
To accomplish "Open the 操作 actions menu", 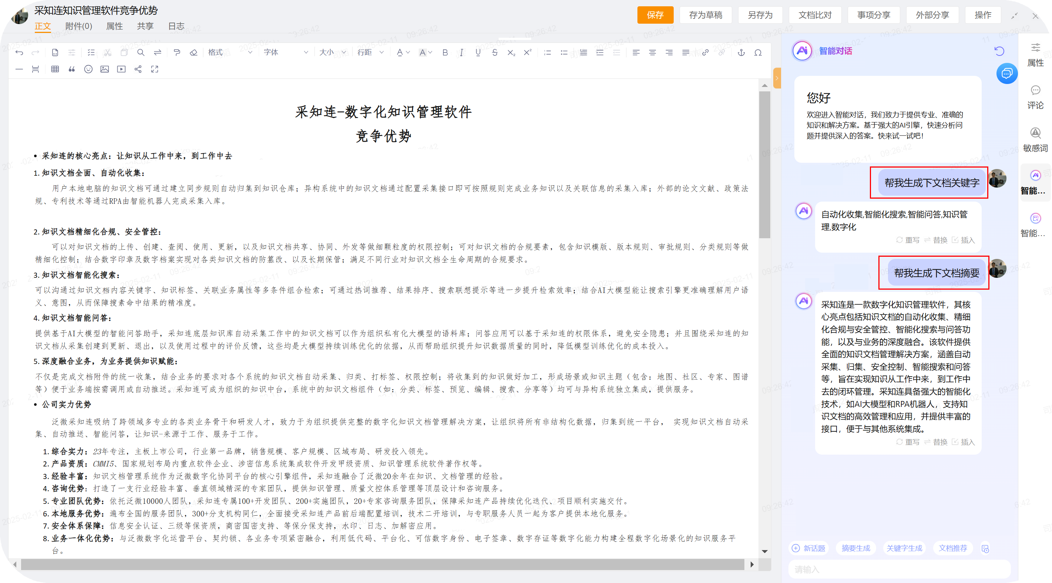I will pos(983,15).
